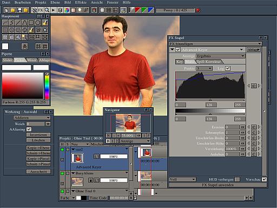Click the Navigator preview thumbnail
The image size is (277, 208).
(128, 123)
